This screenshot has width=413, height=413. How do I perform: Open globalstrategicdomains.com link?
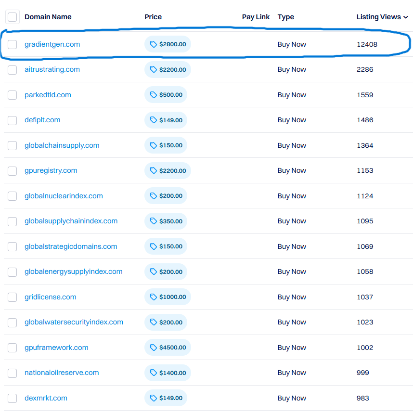71,246
